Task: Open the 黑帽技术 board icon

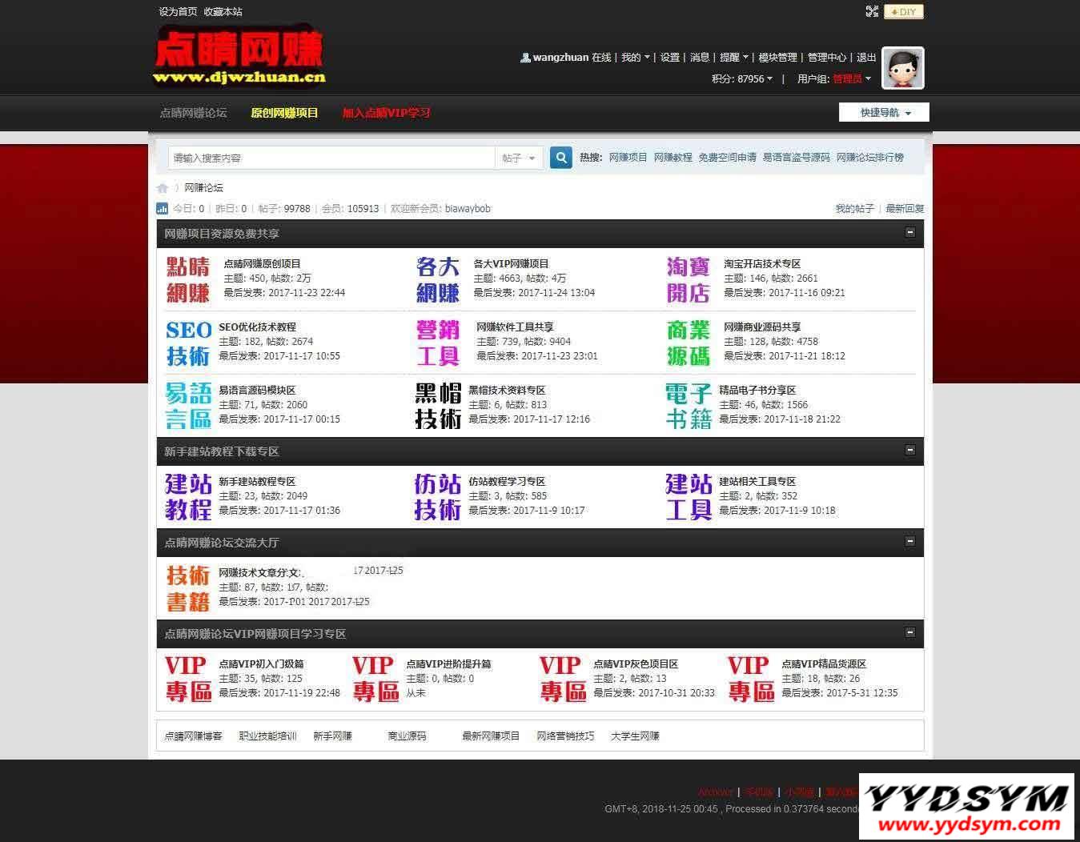Action: tap(438, 406)
